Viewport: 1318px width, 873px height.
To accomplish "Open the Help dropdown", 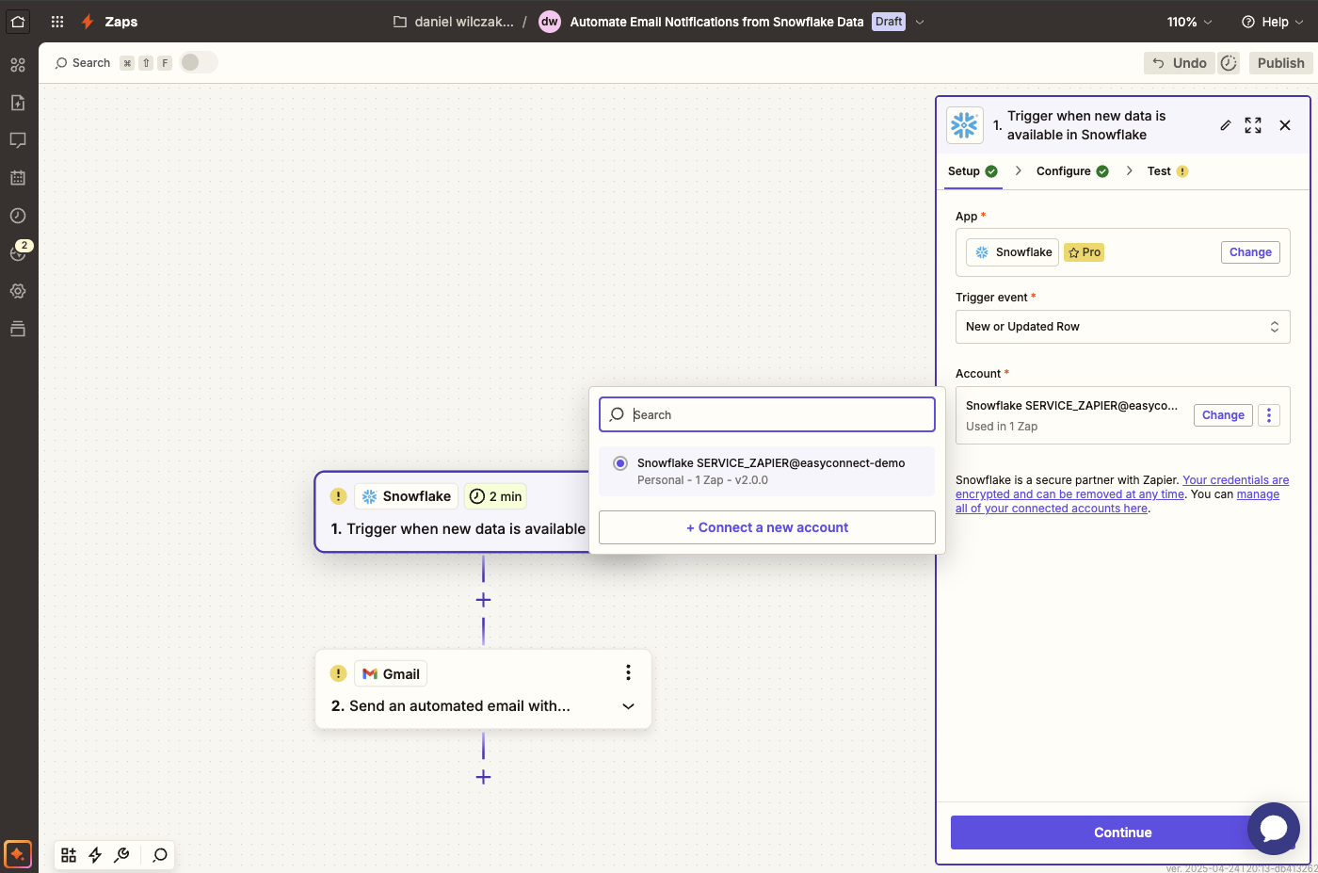I will pos(1273,22).
